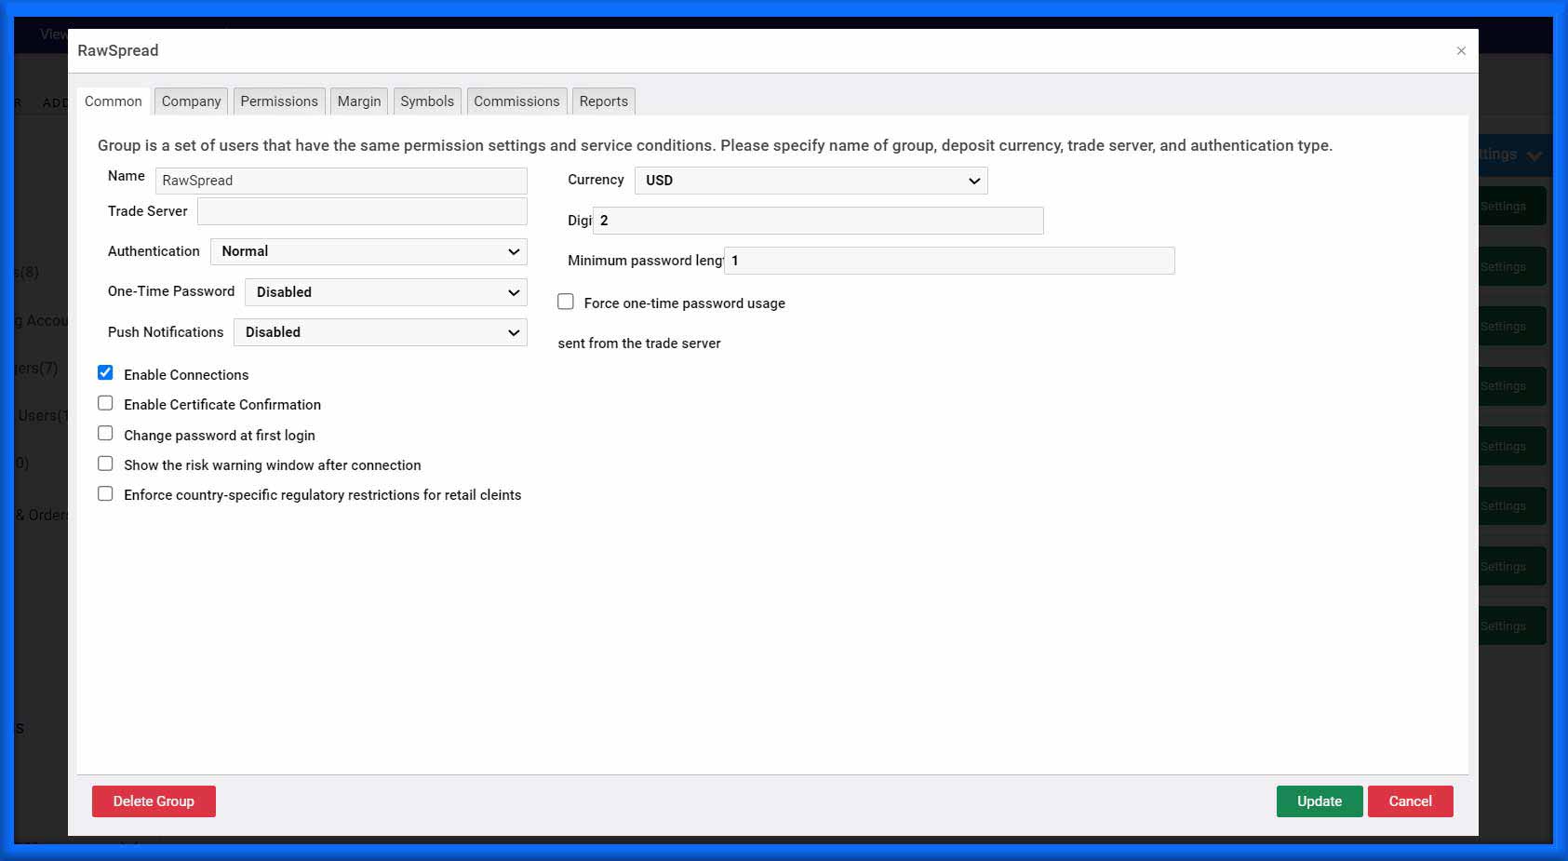Open the Permissions tab
Image resolution: width=1568 pixels, height=861 pixels.
click(x=278, y=101)
